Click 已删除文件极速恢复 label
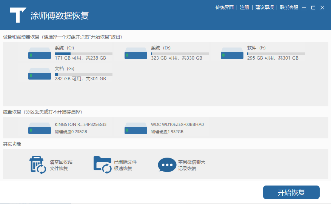This screenshot has width=331, height=204. click(125, 165)
